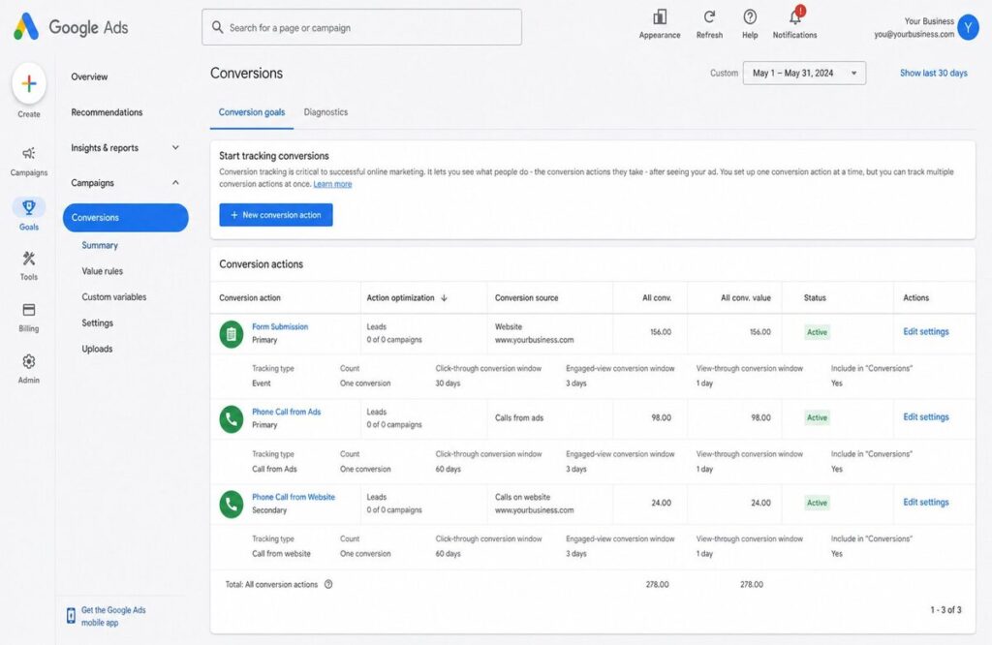Select Conversions in the sidebar
This screenshot has width=992, height=645.
click(125, 218)
